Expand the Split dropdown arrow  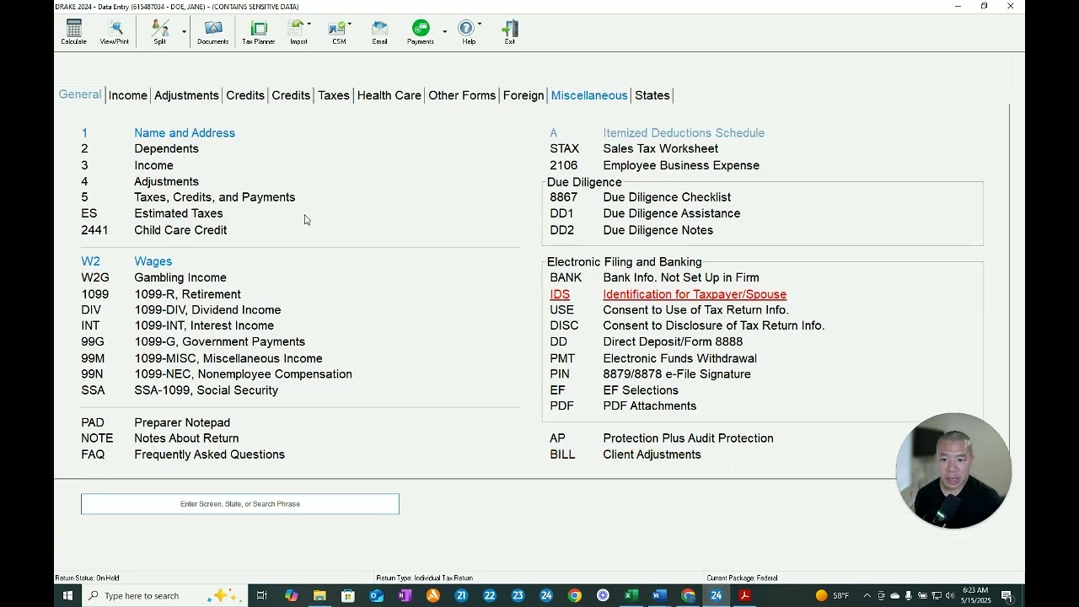pyautogui.click(x=184, y=32)
